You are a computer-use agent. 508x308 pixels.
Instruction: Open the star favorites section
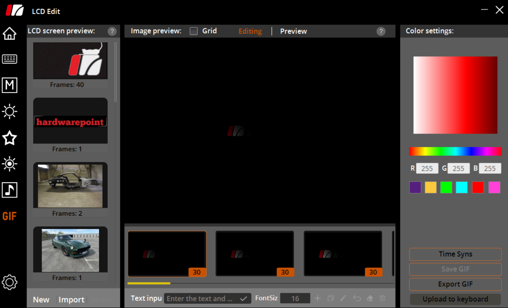[9, 138]
